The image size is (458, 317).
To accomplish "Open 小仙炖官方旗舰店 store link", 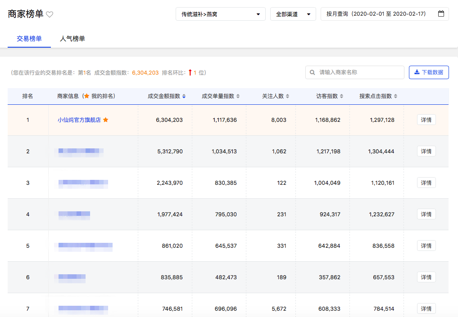I will 79,120.
